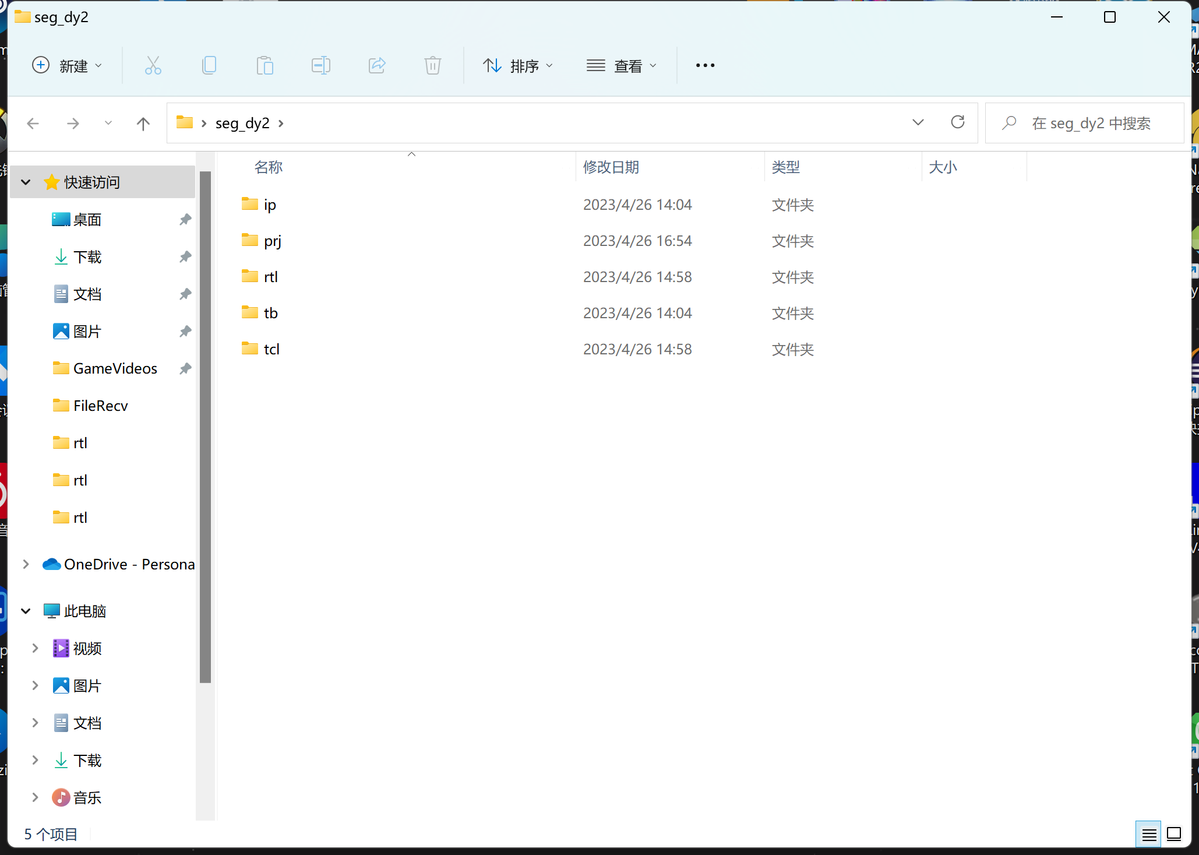Screen dimensions: 1199x855
Task: Open recent locations dropdown arrow
Action: 108,123
